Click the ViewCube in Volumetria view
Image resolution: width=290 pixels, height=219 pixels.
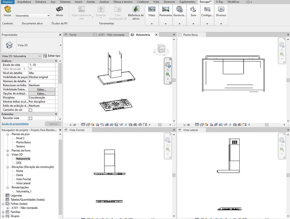click(161, 49)
